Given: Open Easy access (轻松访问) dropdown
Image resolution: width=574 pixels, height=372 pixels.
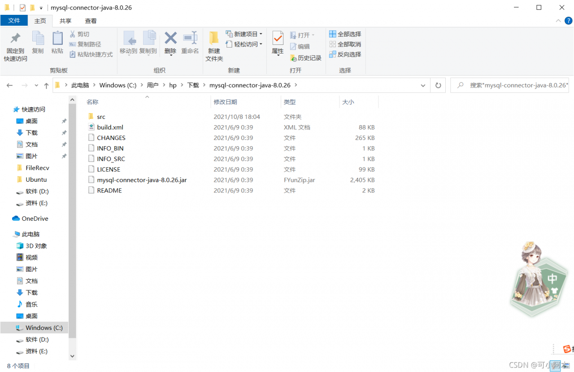Looking at the screenshot, I should 244,44.
